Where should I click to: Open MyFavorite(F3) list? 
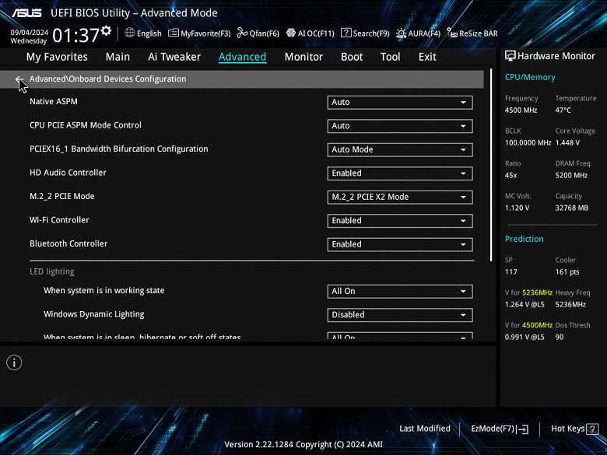coord(199,33)
